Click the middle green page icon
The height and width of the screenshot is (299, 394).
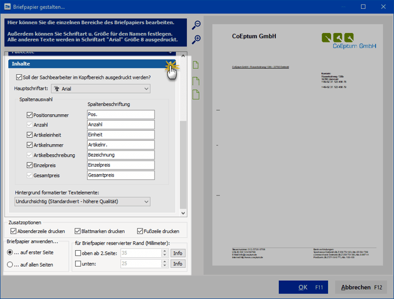click(x=196, y=81)
